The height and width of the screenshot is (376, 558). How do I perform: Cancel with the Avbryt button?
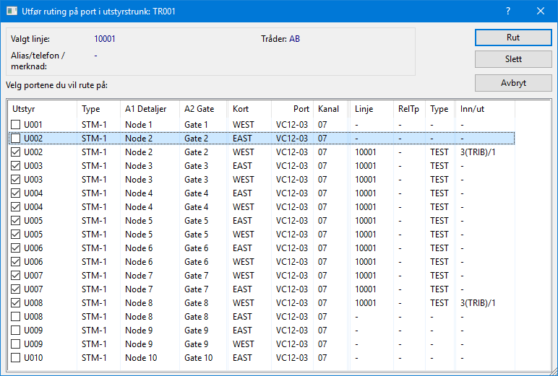(513, 83)
